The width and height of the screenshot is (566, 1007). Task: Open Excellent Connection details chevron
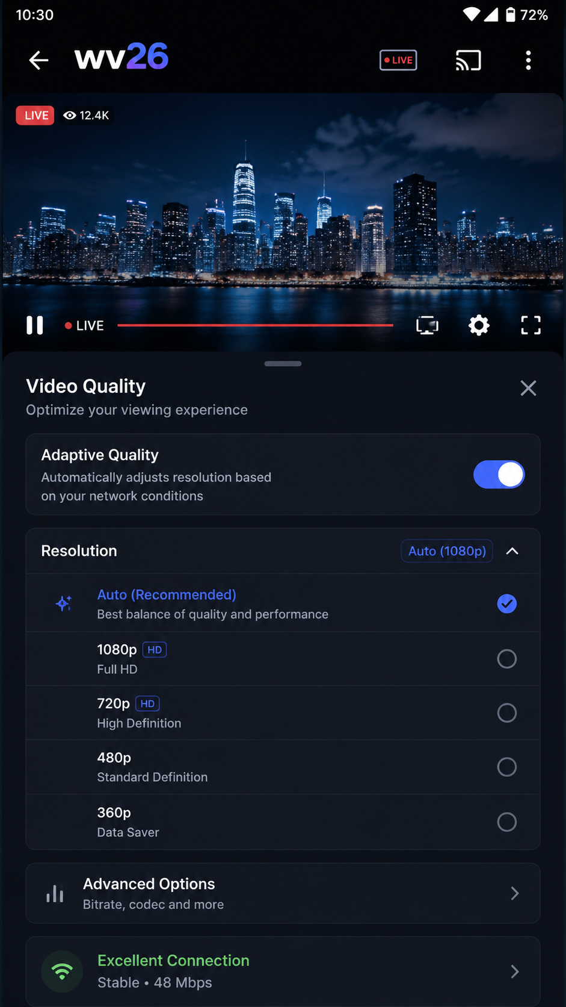coord(515,971)
